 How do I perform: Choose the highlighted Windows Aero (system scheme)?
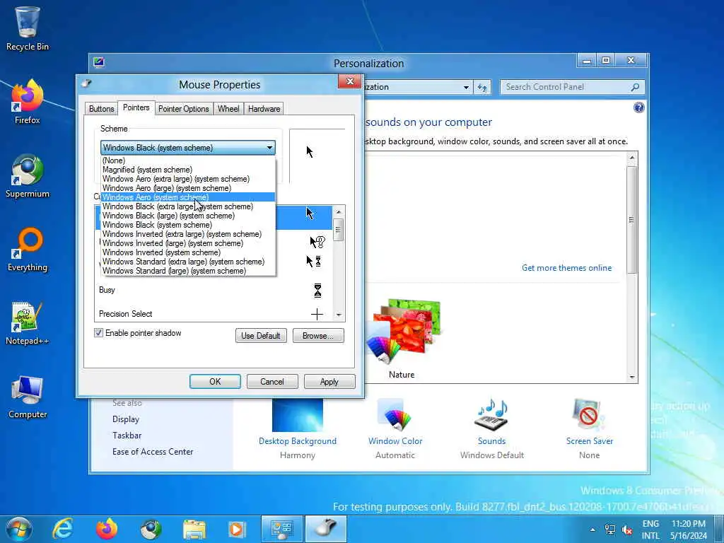pyautogui.click(x=188, y=197)
